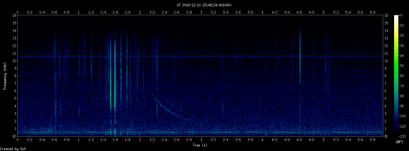Click the dBFS label under the color bar

point(400,142)
